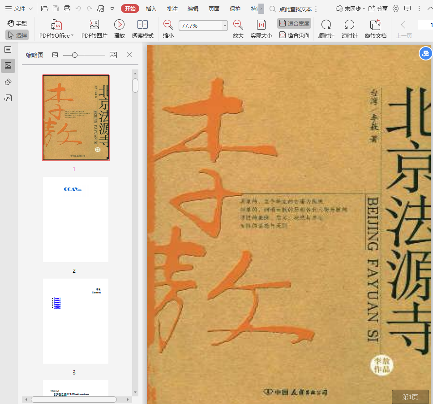Expand the 文件 file menu dropdown
This screenshot has height=404, width=433.
click(x=19, y=9)
